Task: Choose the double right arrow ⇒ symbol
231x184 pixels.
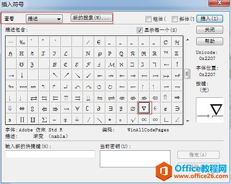Action: point(177,97)
